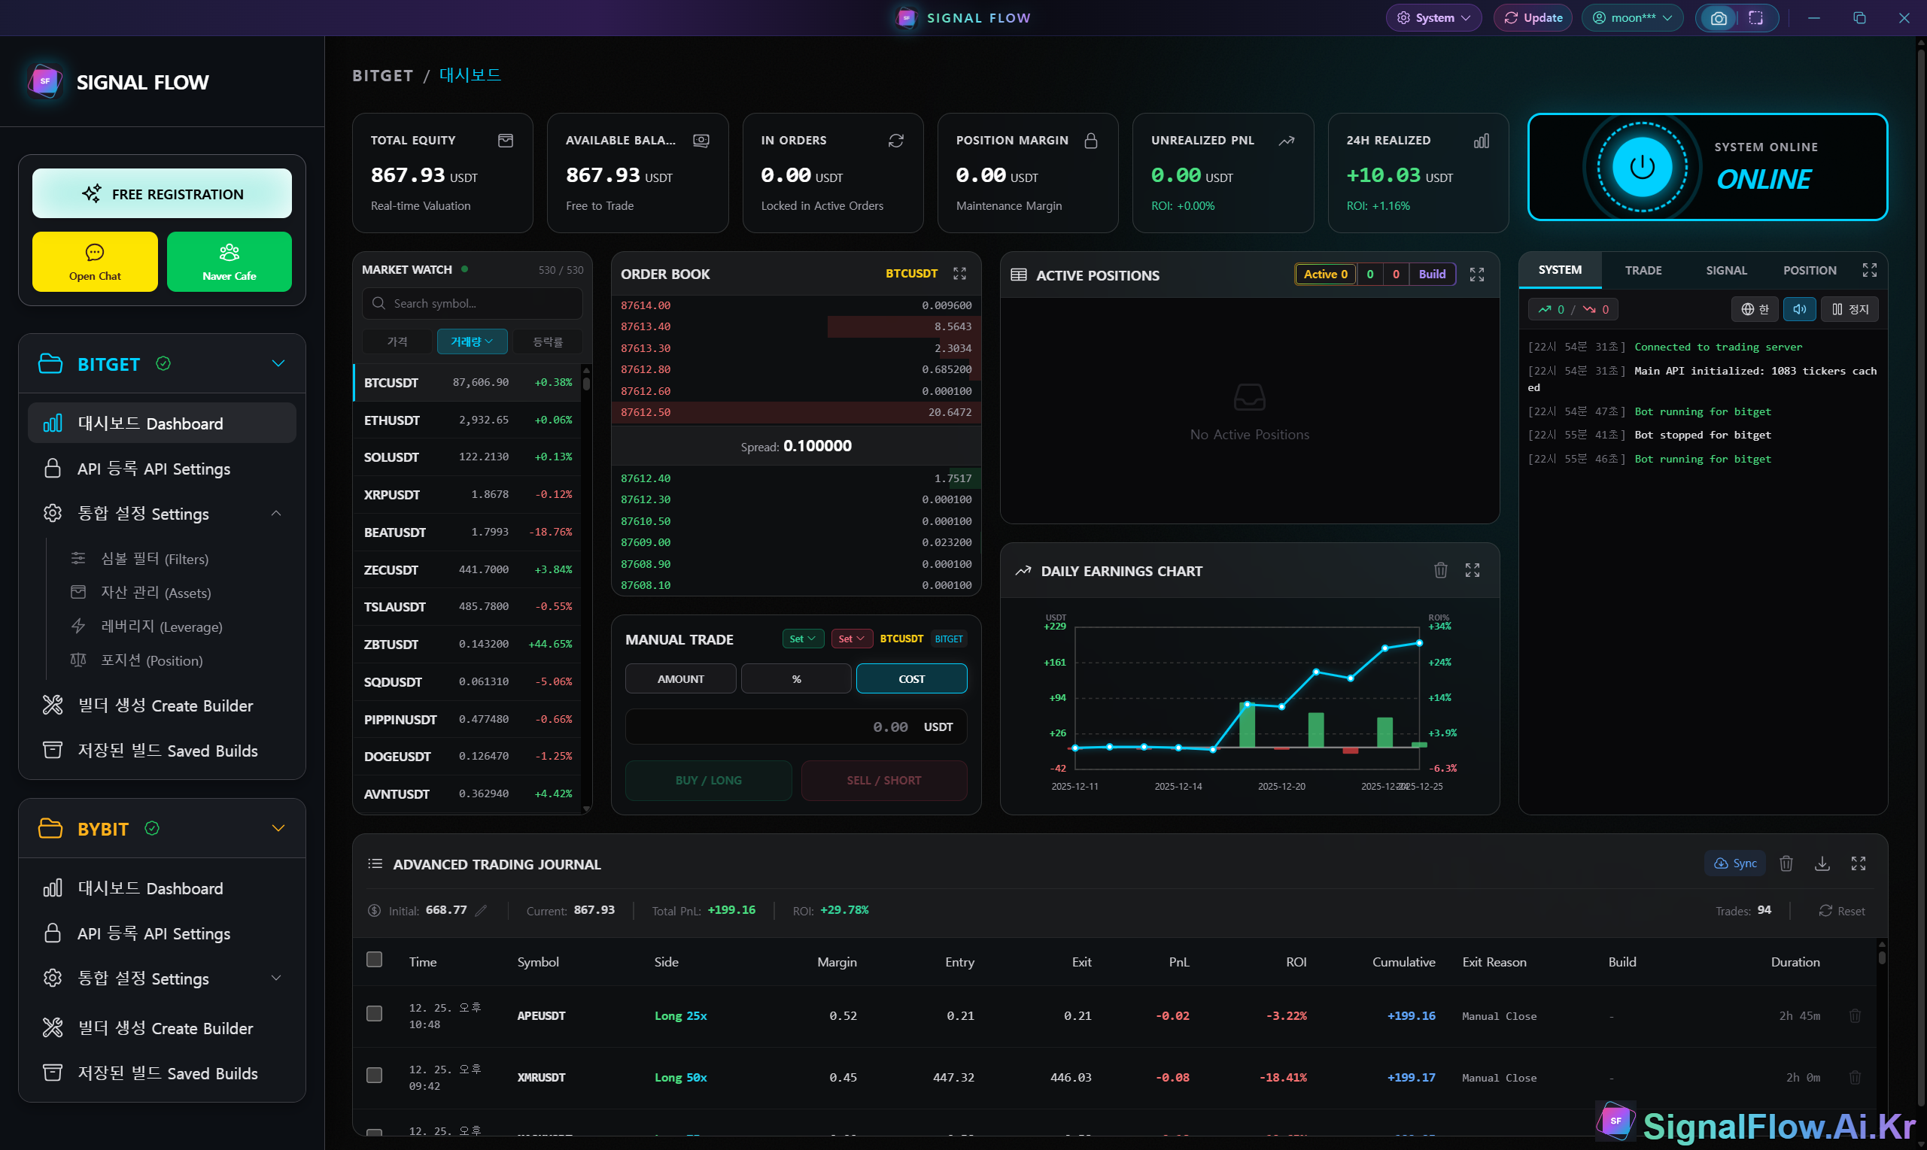Switch to the TRADE log tab
1927x1150 pixels.
pyautogui.click(x=1643, y=271)
